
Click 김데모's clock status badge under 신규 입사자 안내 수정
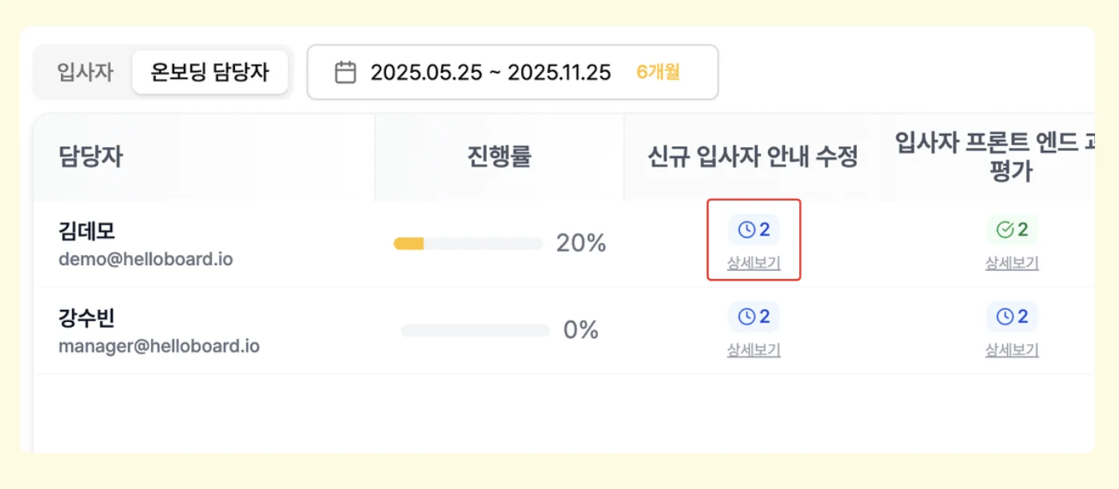pos(754,230)
